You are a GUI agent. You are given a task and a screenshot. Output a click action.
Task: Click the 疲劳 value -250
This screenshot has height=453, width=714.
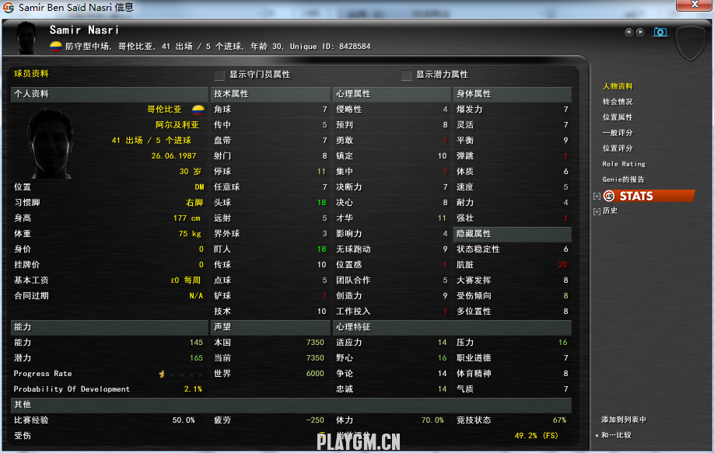pyautogui.click(x=315, y=420)
